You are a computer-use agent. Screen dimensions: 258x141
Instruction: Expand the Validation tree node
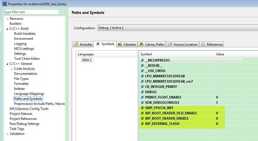7,134
